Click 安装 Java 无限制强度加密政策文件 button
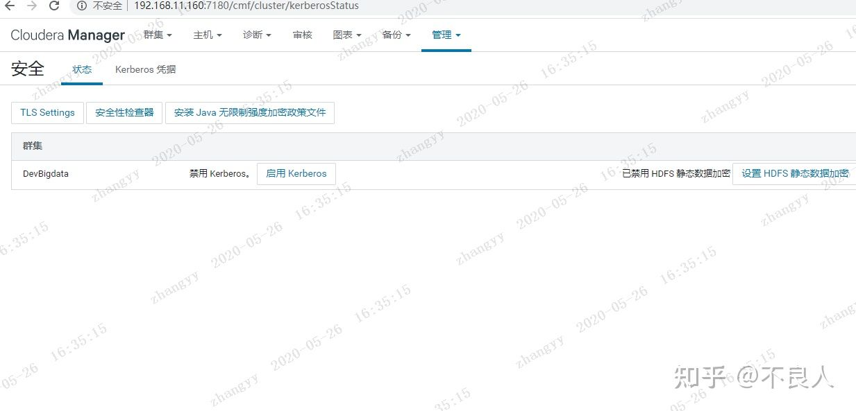The height and width of the screenshot is (411, 856). (x=250, y=113)
